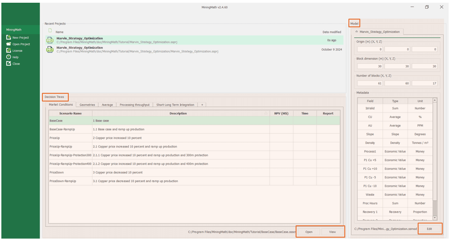Select first Marvin_Strategy_Optimization project file icon

50,40
